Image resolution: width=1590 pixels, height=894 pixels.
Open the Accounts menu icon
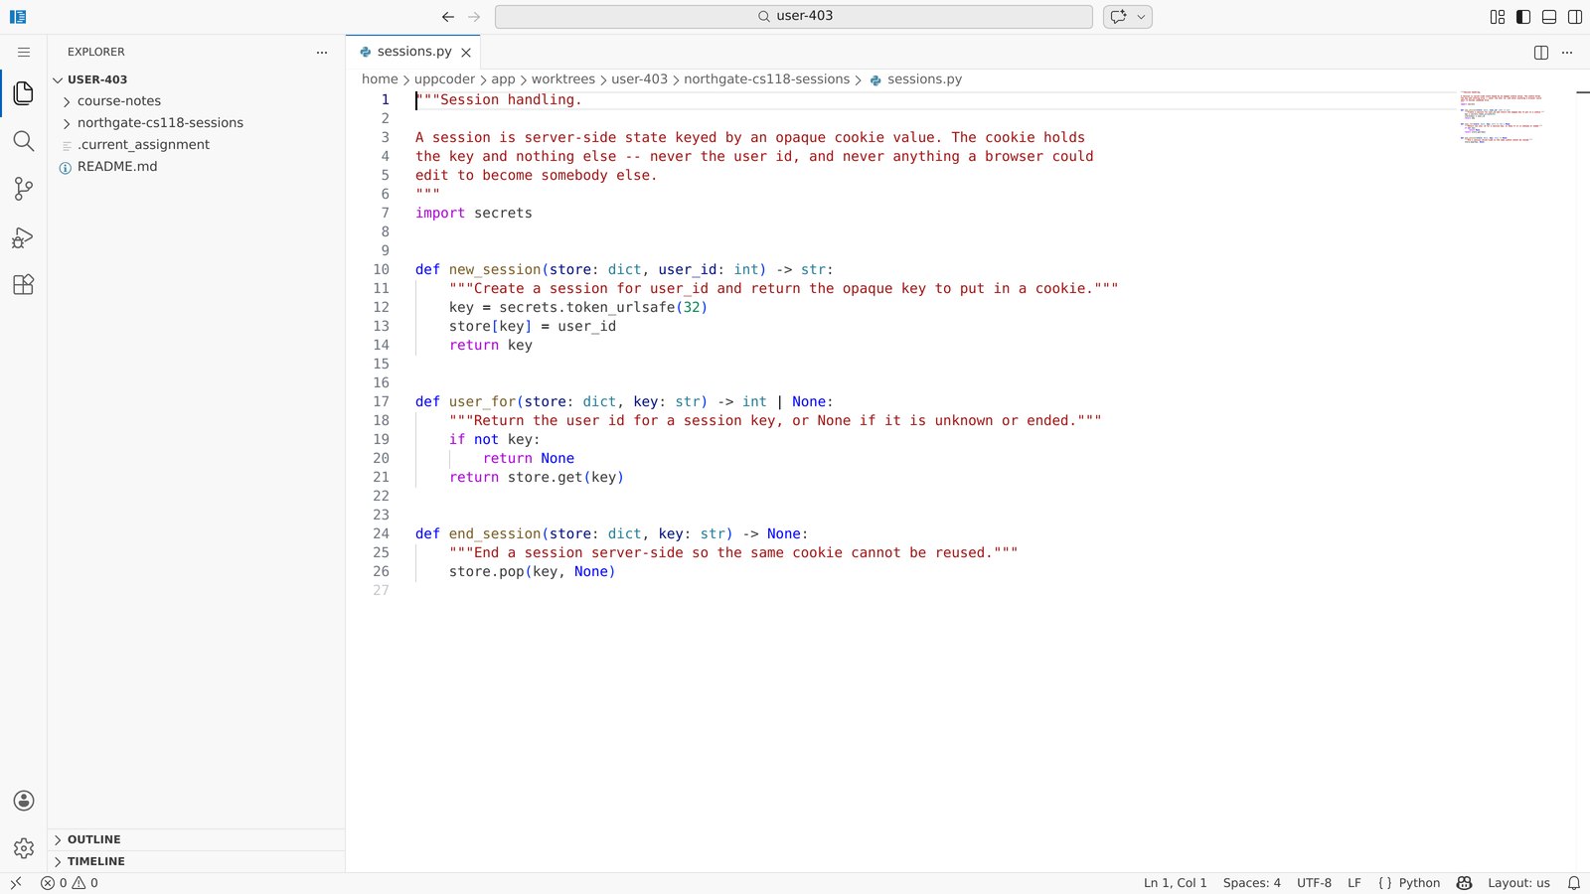(24, 801)
